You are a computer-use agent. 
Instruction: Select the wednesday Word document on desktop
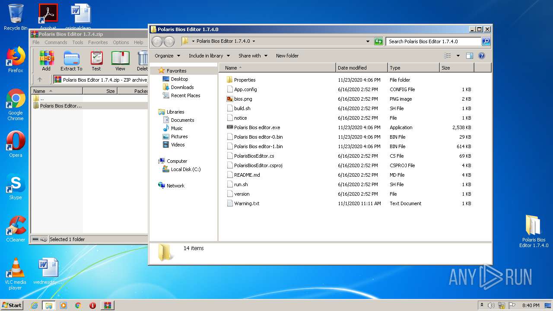(x=48, y=272)
